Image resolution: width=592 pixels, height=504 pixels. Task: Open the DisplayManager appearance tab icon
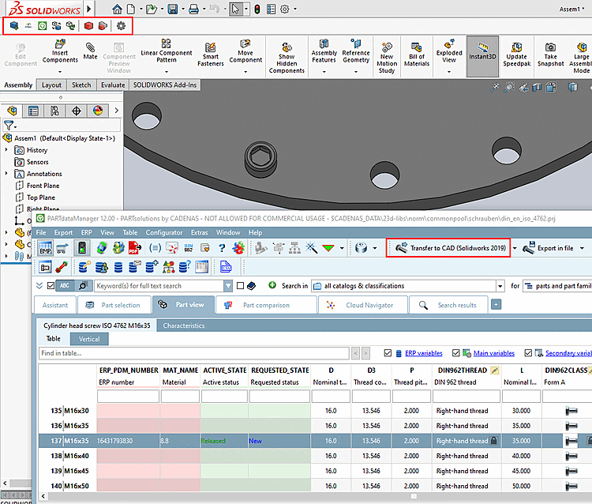pos(97,111)
